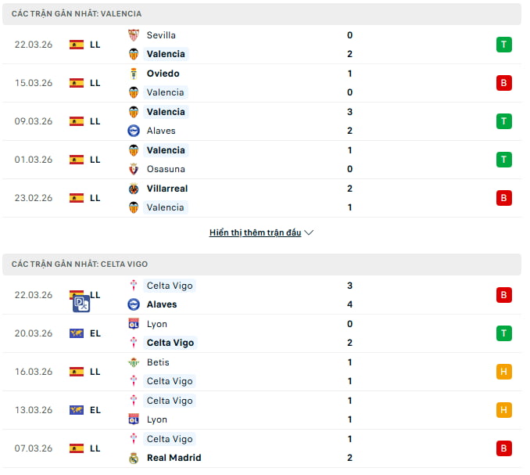Click the Betis club crest icon
The height and width of the screenshot is (475, 530).
point(134,362)
